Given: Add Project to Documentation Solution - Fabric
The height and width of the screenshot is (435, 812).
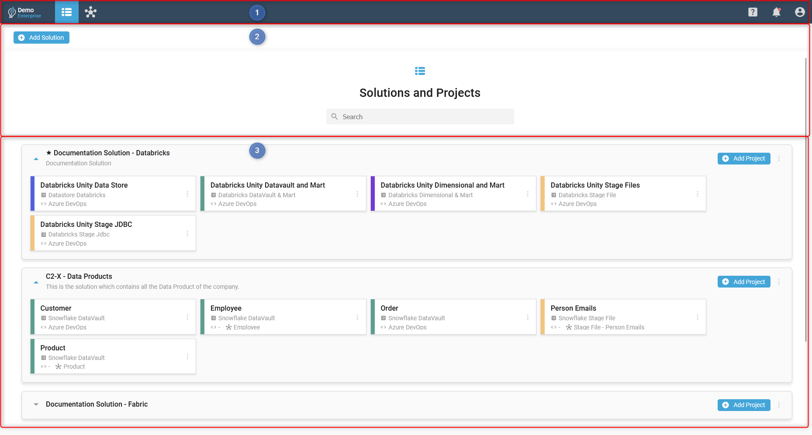Looking at the screenshot, I should pos(744,405).
